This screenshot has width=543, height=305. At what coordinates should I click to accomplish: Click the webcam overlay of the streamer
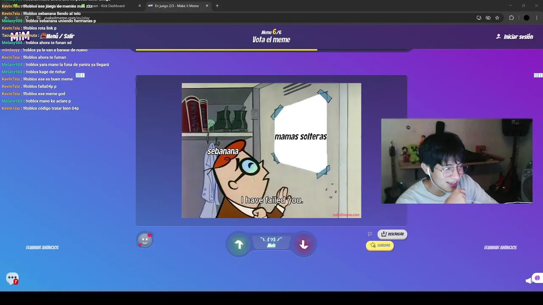pos(457,161)
